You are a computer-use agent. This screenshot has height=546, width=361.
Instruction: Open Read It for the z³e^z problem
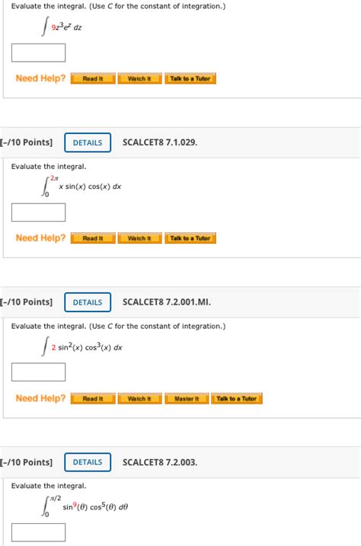coord(93,78)
